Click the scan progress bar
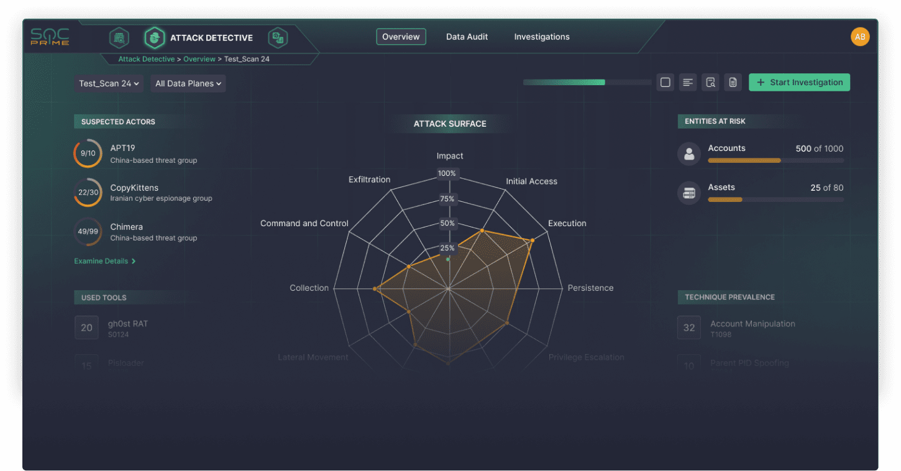The image size is (901, 471). coord(587,82)
